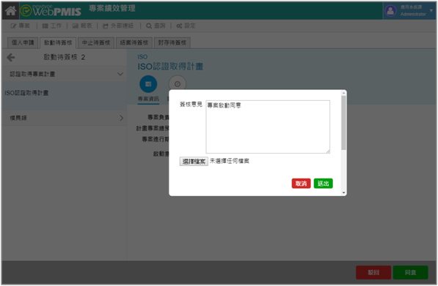Click the 未選擇任何檔案 text

pyautogui.click(x=230, y=161)
